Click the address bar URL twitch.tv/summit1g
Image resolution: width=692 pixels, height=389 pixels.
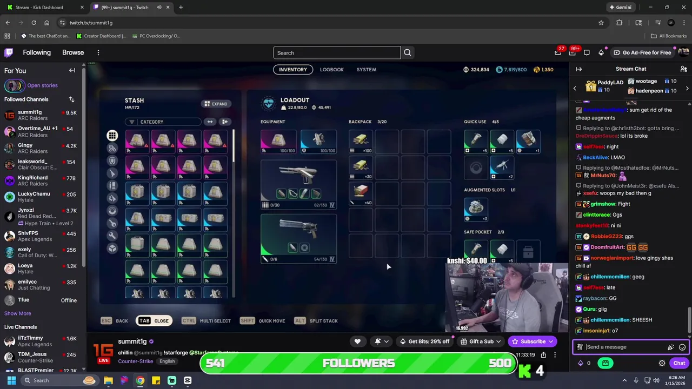pos(91,23)
